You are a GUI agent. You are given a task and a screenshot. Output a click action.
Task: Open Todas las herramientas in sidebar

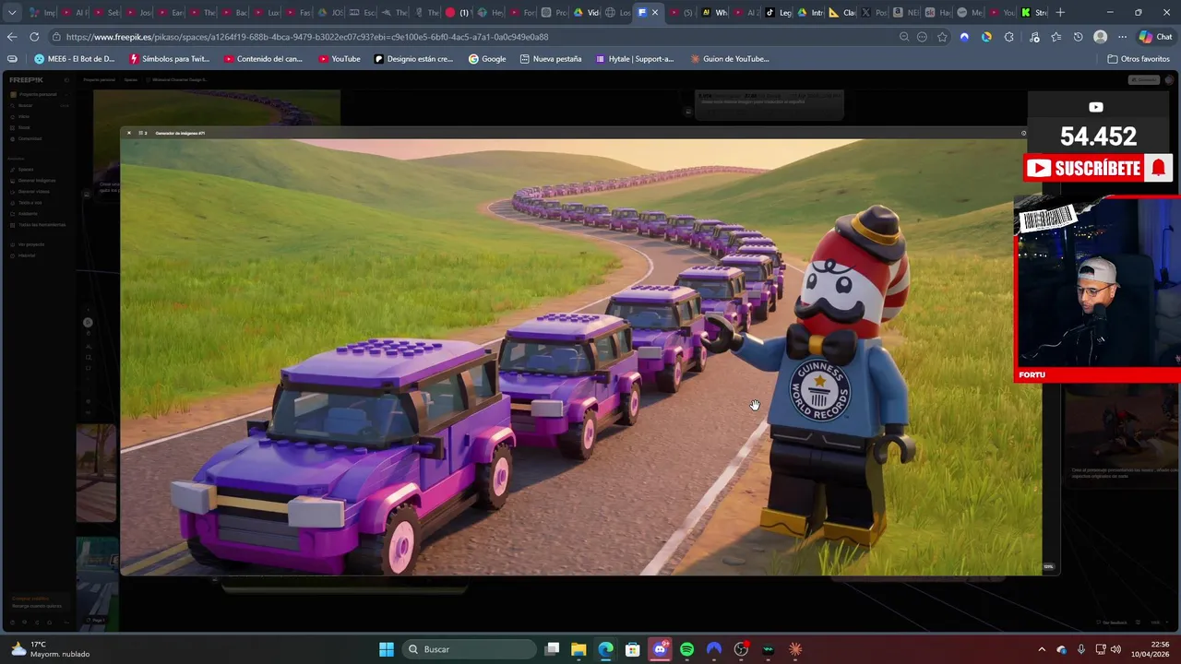tap(42, 225)
